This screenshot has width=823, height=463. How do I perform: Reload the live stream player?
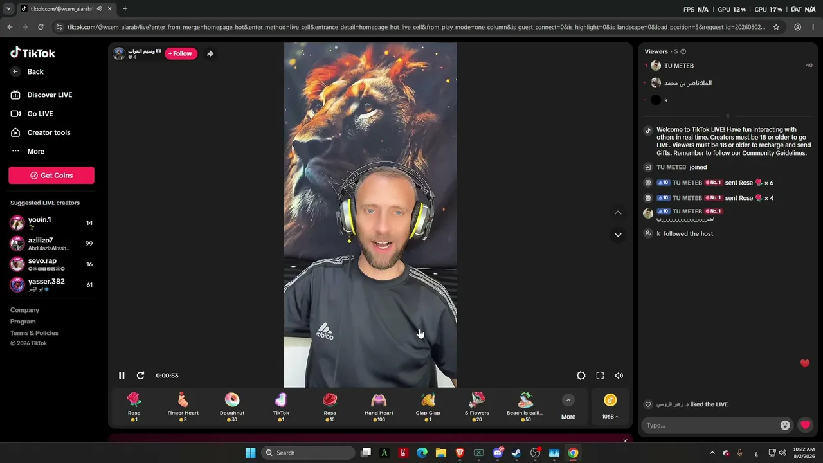pos(140,376)
